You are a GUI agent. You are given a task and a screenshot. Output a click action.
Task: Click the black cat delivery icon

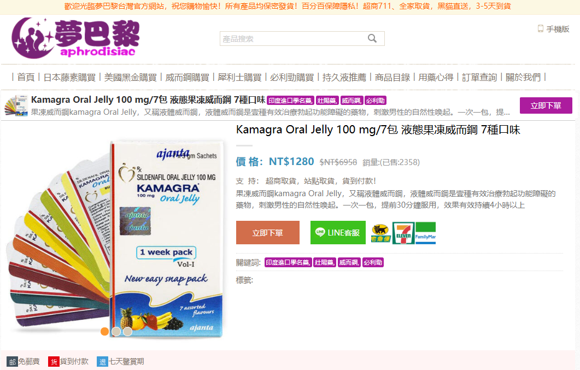pos(381,233)
